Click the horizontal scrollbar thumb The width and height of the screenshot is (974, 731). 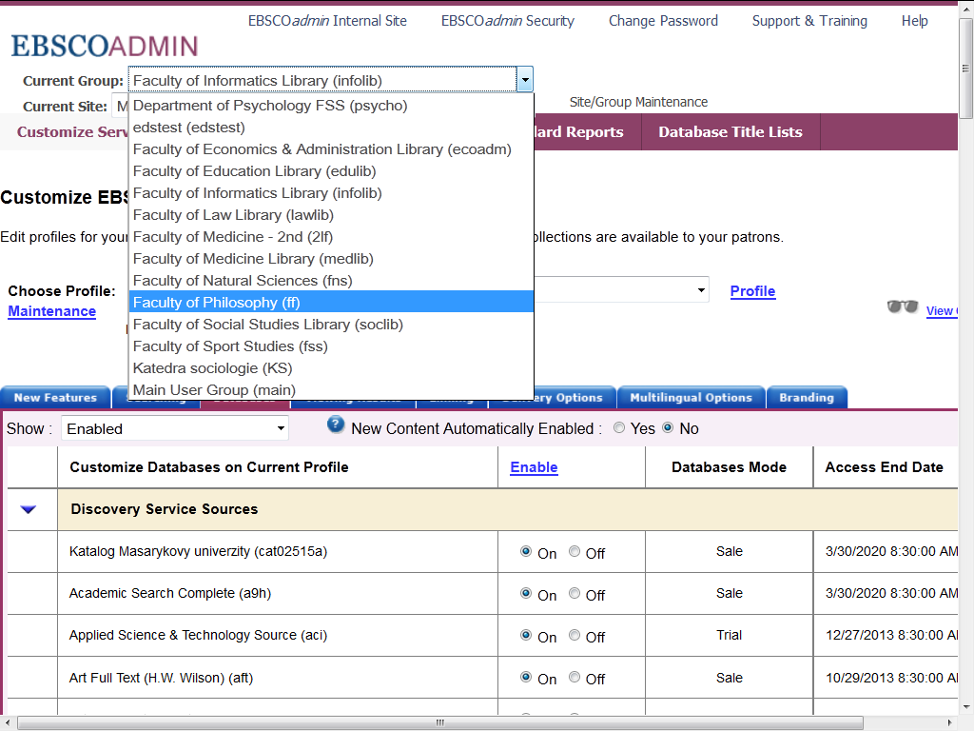(x=439, y=723)
